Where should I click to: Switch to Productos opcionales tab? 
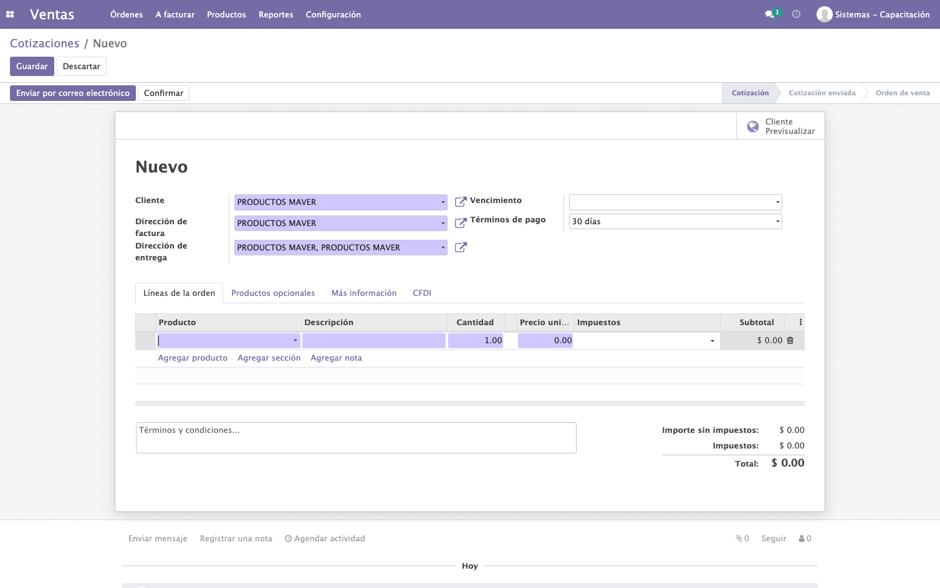tap(273, 293)
